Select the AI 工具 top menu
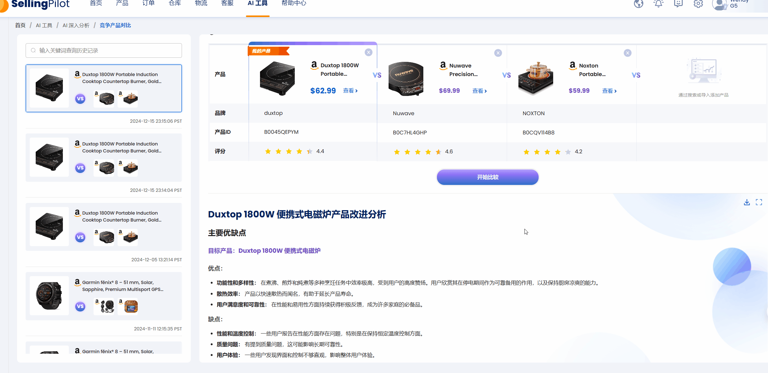The image size is (768, 373). (x=258, y=3)
